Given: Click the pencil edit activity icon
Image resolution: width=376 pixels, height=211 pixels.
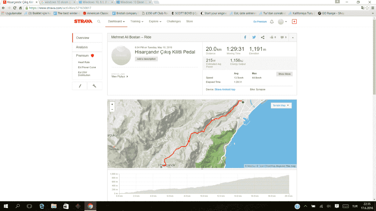Looking at the screenshot, I should 80,86.
